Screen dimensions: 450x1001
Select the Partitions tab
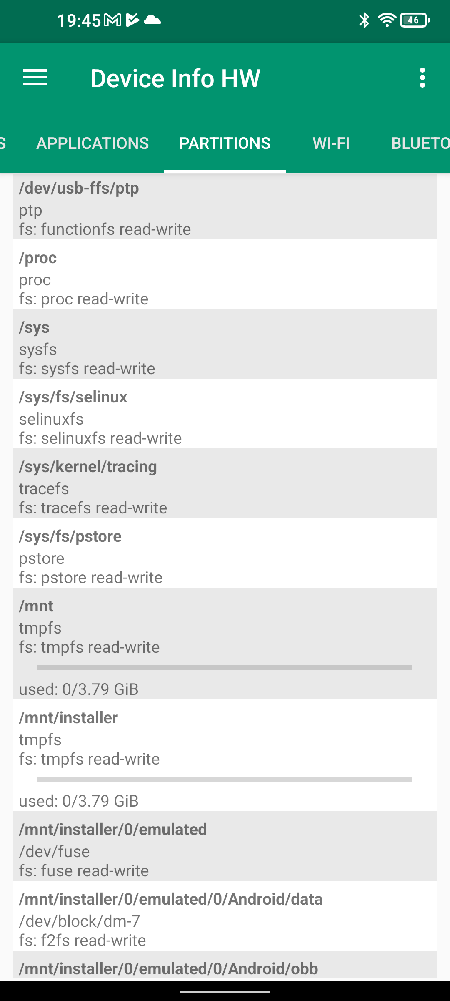(x=225, y=143)
